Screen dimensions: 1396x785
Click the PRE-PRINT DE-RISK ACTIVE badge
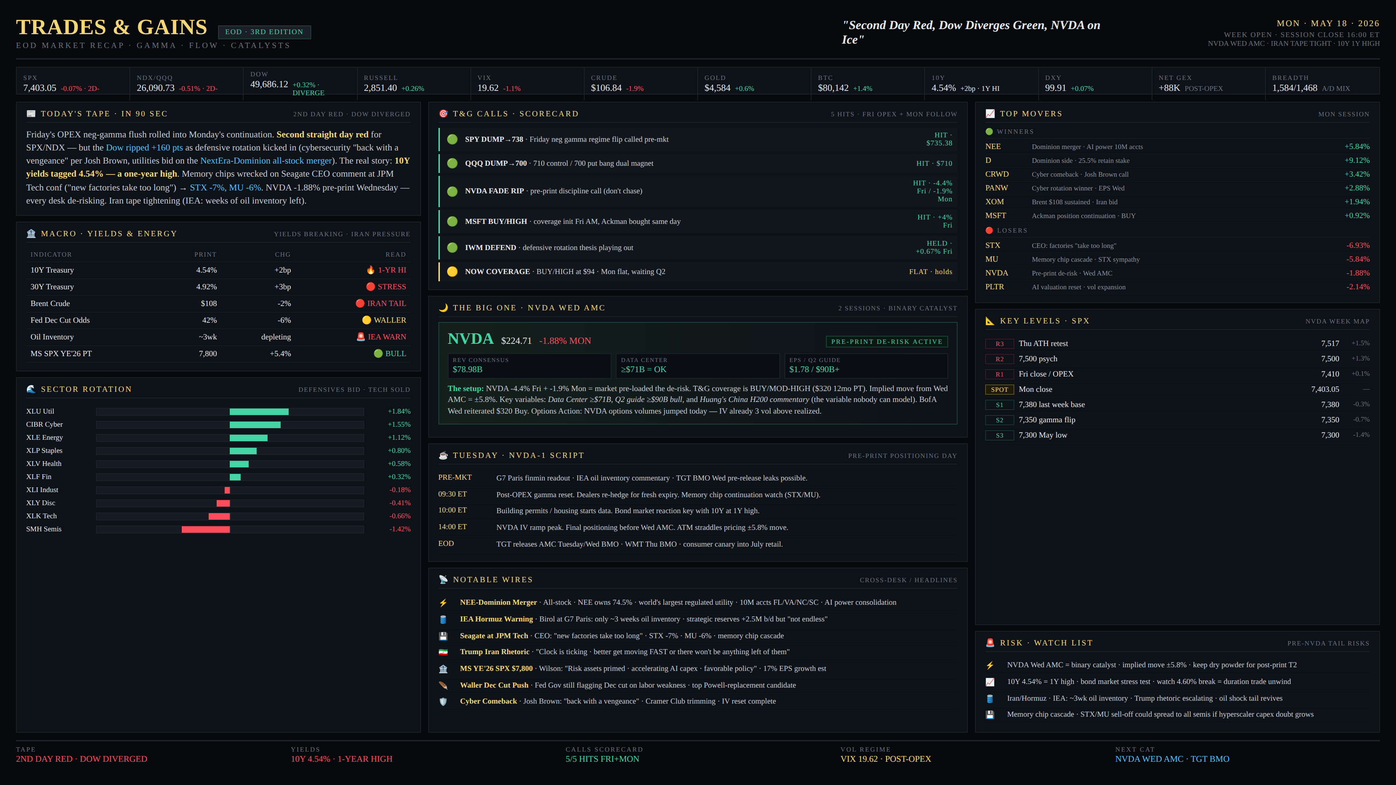point(887,342)
